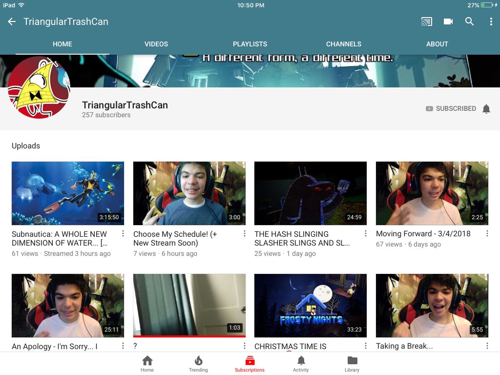Open options menu for Hash Slinging Slasher
This screenshot has height=375, width=500.
(x=365, y=234)
